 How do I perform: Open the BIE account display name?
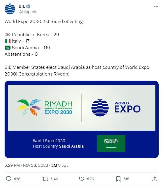22,6
